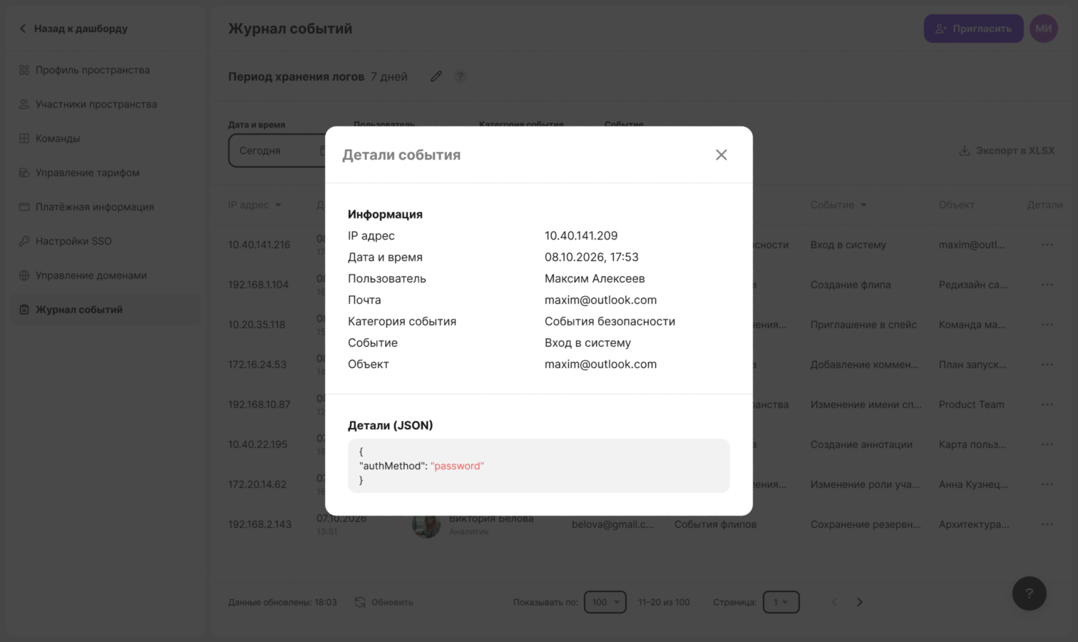Go to next page arrow
Screen dimensions: 1078x642
pyautogui.click(x=860, y=602)
